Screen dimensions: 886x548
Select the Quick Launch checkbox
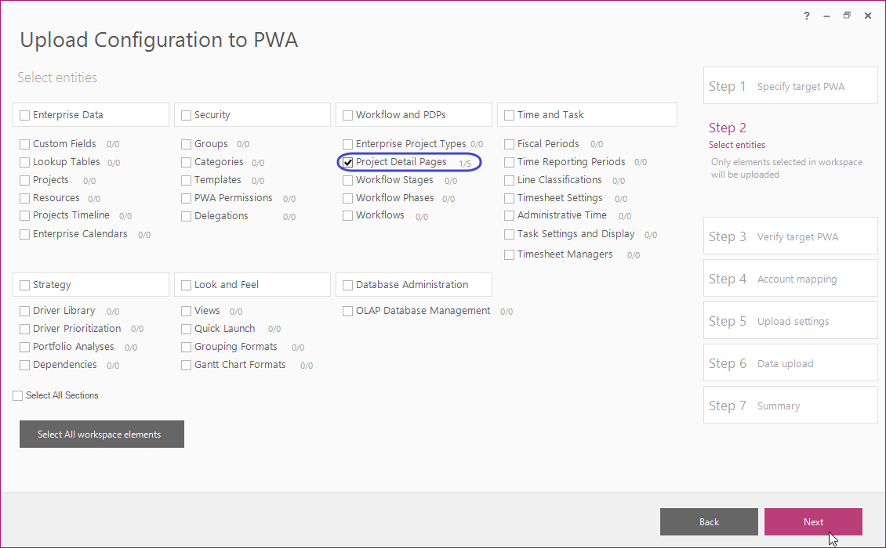click(x=187, y=329)
